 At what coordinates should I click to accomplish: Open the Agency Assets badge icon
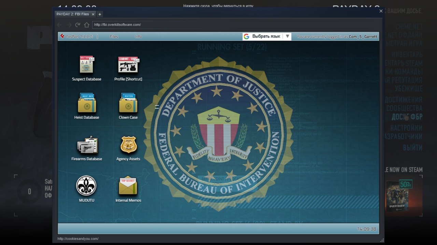click(x=128, y=145)
